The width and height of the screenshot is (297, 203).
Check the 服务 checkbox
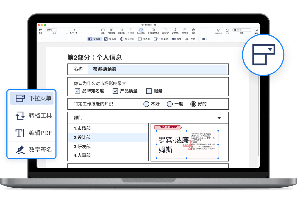pyautogui.click(x=149, y=91)
